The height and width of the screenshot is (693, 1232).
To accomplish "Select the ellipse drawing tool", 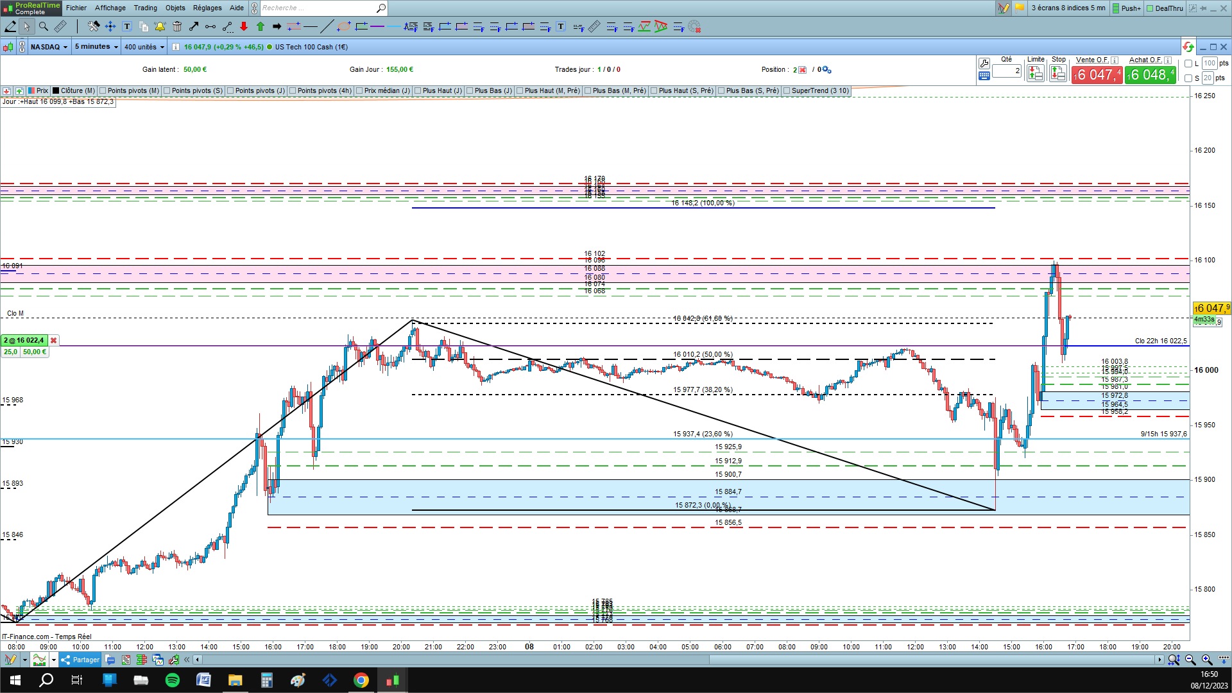I will point(344,26).
